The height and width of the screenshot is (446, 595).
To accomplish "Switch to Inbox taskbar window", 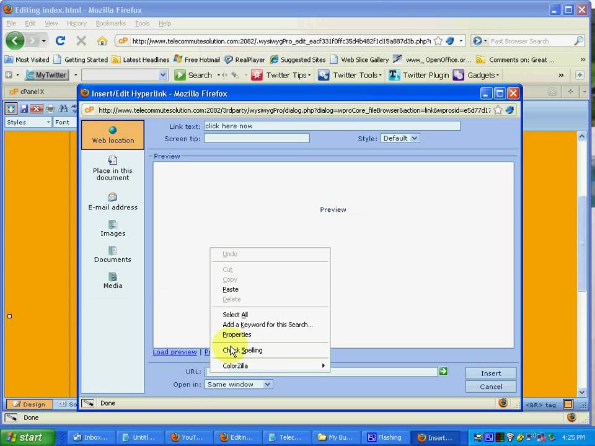I will pos(91,437).
